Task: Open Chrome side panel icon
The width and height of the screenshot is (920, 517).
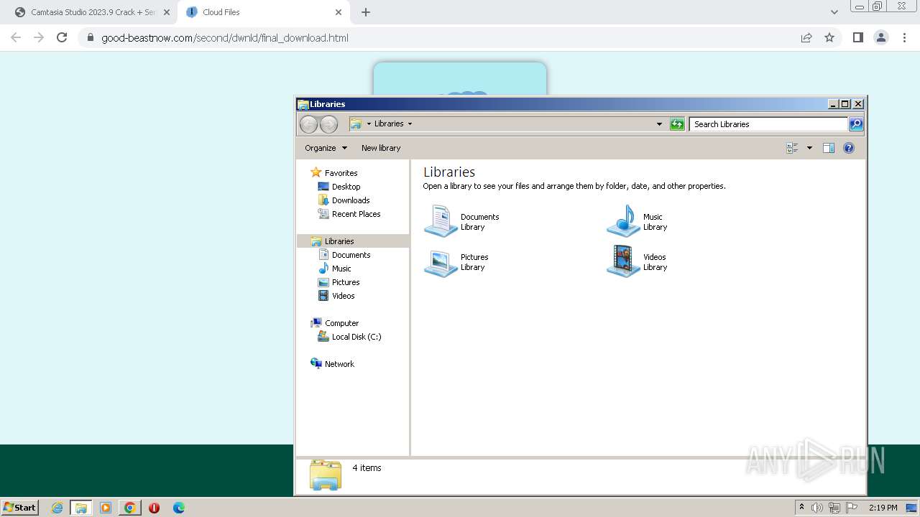Action: [857, 37]
